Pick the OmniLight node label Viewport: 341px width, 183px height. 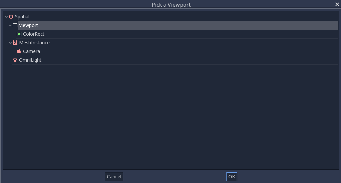tap(30, 60)
